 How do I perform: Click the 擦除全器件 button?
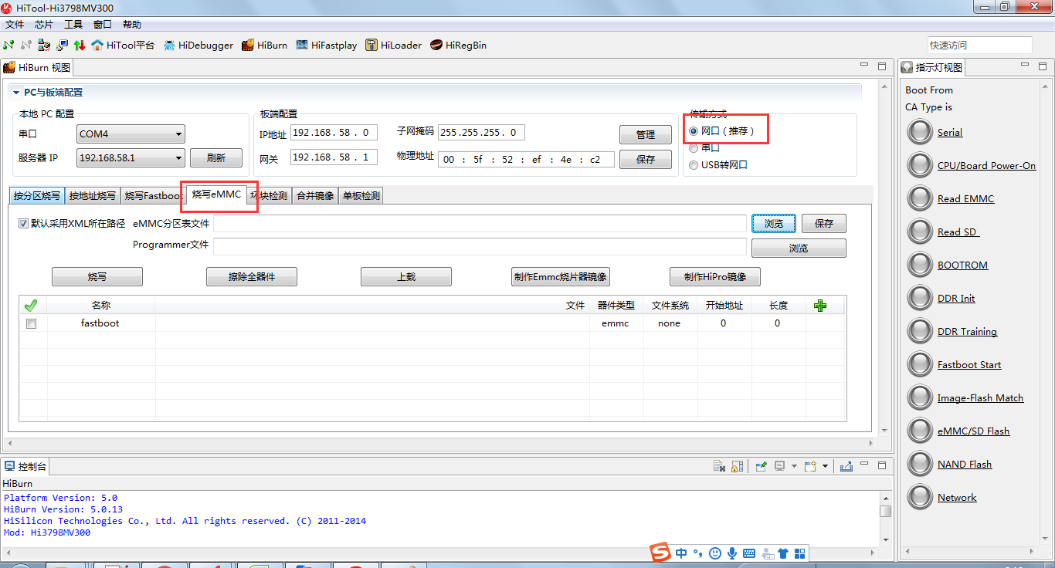(x=252, y=276)
